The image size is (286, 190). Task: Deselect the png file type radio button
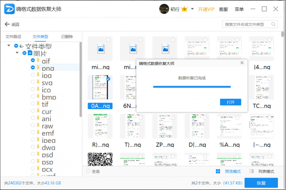(33, 68)
